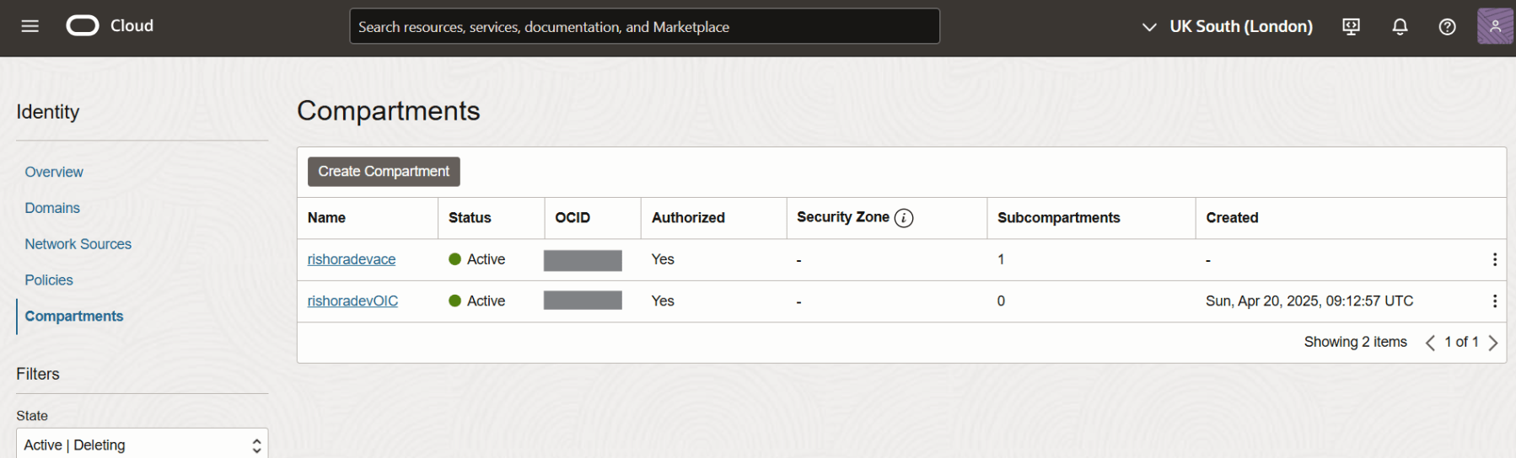This screenshot has width=1516, height=458.
Task: Open the user profile avatar
Action: [x=1494, y=26]
